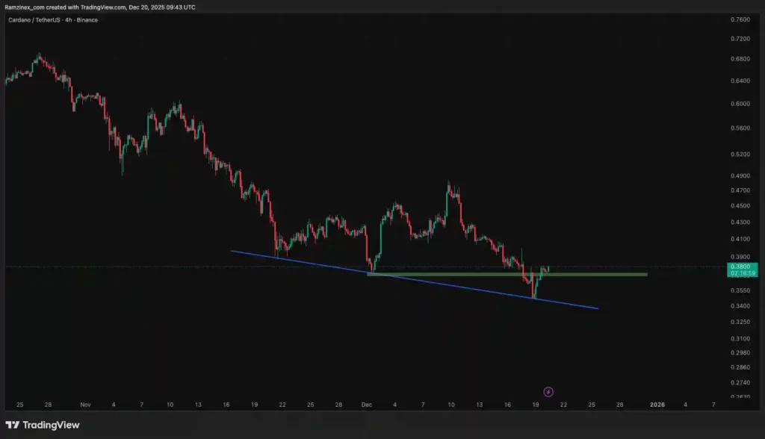
Task: Click the 0.7600 price axis label
Action: click(740, 19)
